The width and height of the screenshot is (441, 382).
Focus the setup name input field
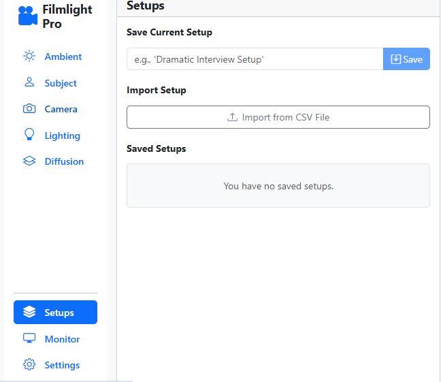255,59
